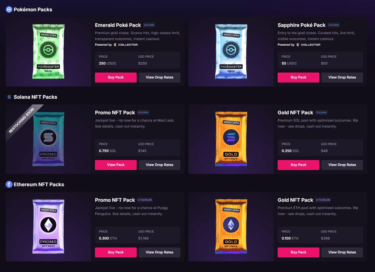Image resolution: width=375 pixels, height=272 pixels.
Task: View drop rates for Emerald Poké Pack
Action: point(160,77)
